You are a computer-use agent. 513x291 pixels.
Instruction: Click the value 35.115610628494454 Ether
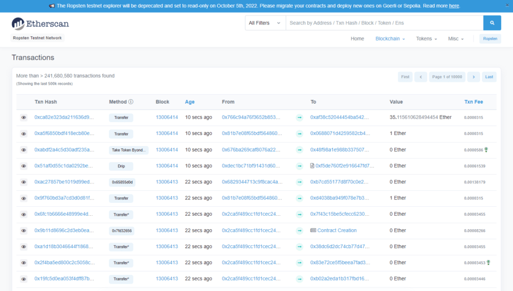[x=420, y=117]
